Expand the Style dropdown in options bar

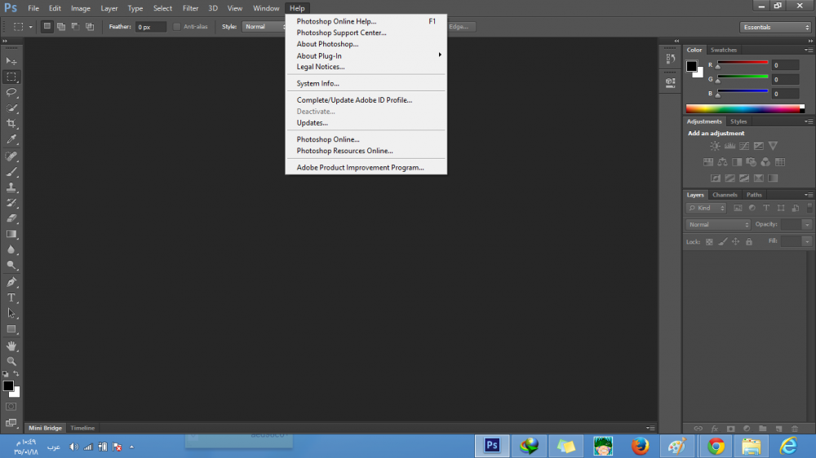263,27
